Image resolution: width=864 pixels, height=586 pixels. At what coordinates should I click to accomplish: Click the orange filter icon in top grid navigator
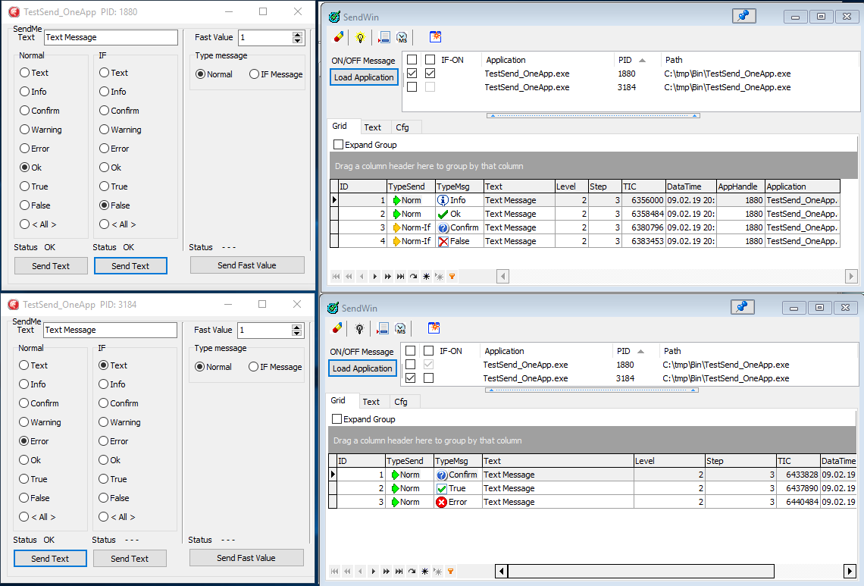tap(452, 277)
